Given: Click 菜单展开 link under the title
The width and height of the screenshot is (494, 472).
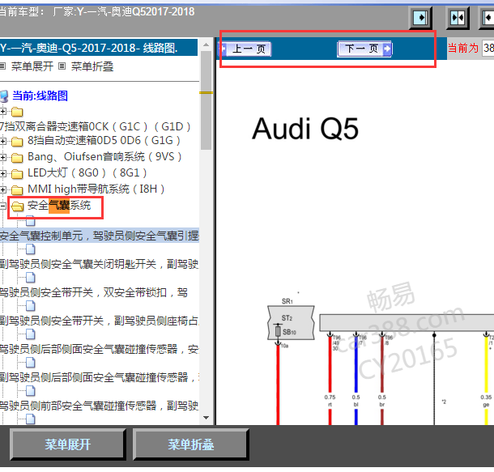Looking at the screenshot, I should coord(32,66).
